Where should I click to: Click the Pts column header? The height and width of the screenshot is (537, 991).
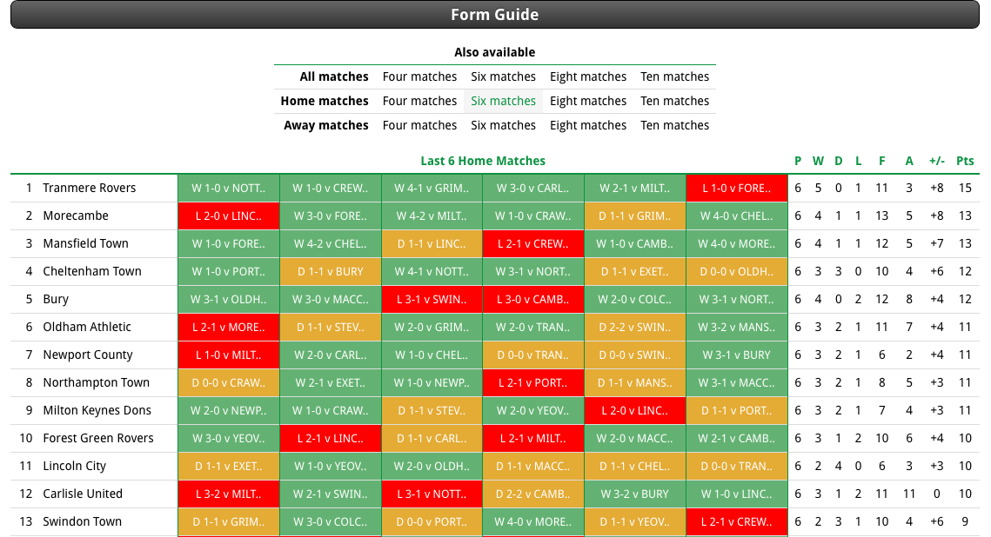coord(965,161)
